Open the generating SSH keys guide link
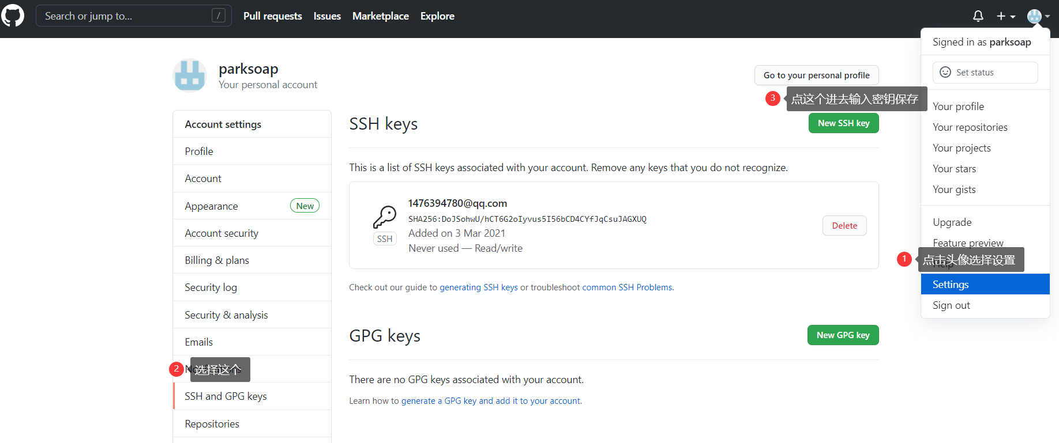1059x443 pixels. (x=479, y=287)
